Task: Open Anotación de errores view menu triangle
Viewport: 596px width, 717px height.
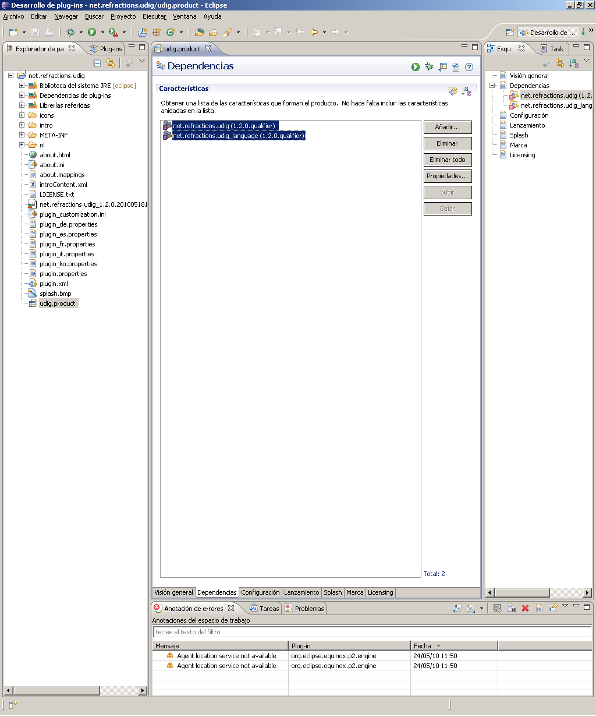Action: click(565, 606)
